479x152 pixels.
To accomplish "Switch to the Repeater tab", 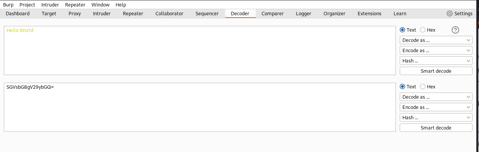I will tap(133, 13).
